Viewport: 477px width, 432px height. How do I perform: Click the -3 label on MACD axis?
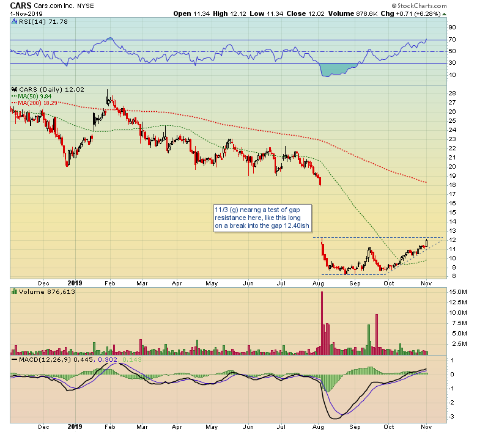coord(452,416)
